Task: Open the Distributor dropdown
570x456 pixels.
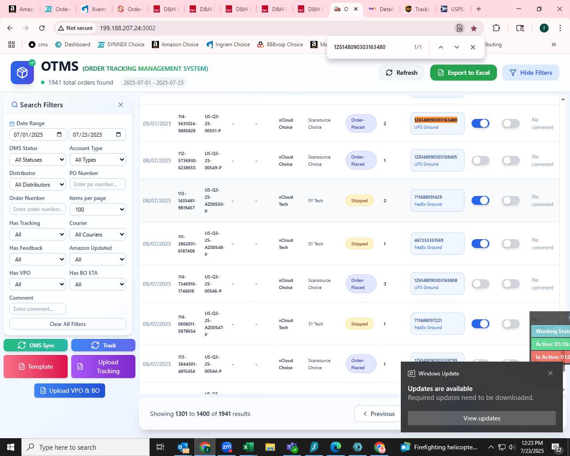Action: click(37, 184)
